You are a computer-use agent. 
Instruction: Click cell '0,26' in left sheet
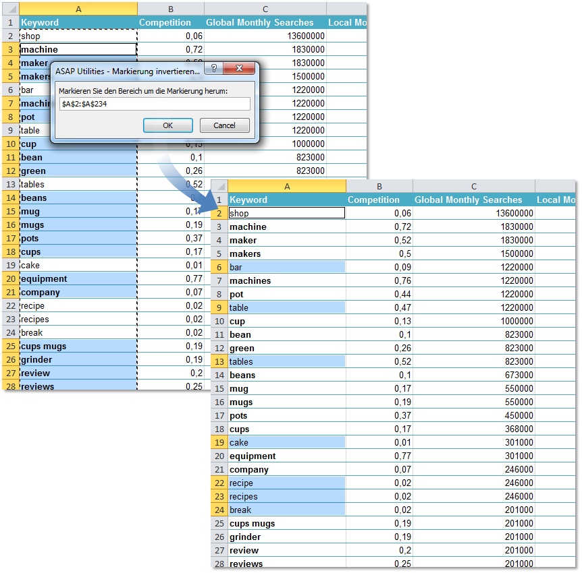[171, 171]
